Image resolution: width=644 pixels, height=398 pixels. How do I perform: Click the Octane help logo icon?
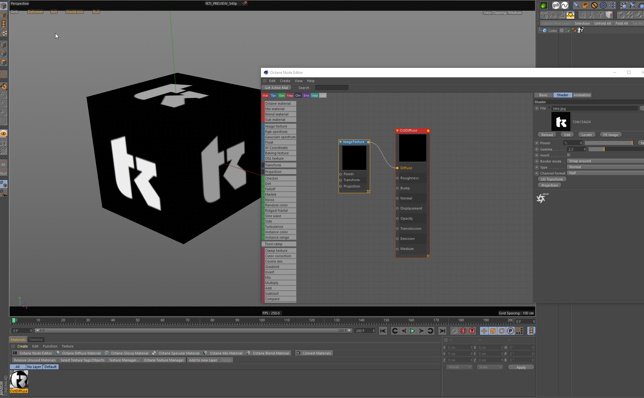pyautogui.click(x=541, y=198)
